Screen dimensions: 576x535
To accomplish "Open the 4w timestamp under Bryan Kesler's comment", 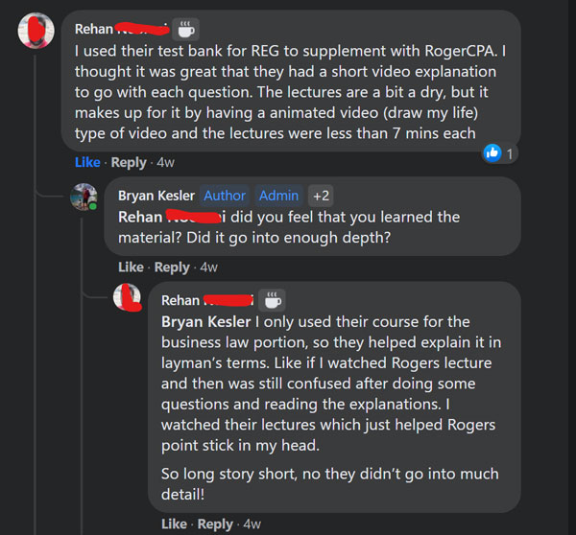I will point(209,267).
